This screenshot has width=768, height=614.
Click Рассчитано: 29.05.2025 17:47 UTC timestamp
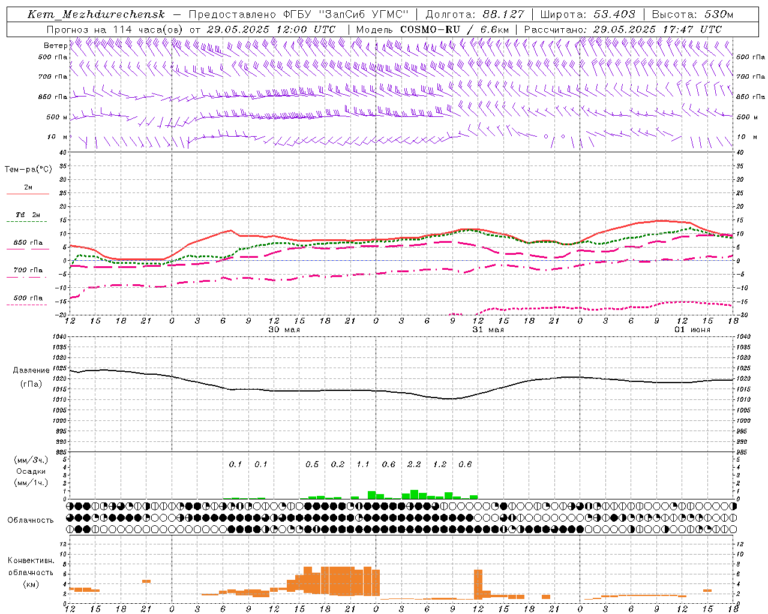(623, 29)
